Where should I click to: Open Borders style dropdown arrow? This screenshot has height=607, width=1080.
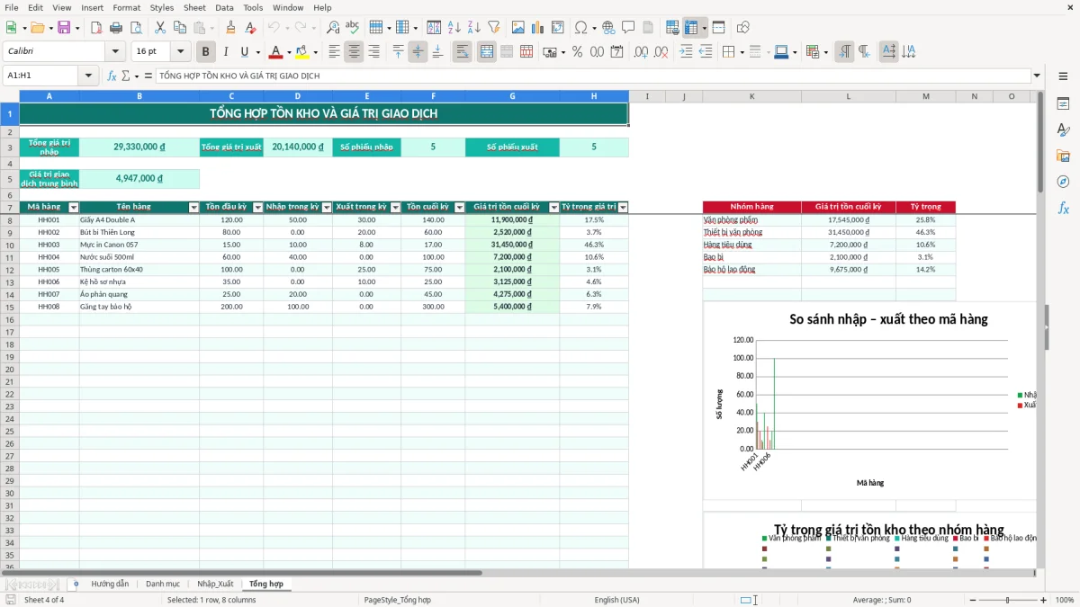pyautogui.click(x=743, y=52)
